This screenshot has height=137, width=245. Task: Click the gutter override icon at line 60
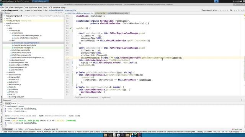pos(70,28)
